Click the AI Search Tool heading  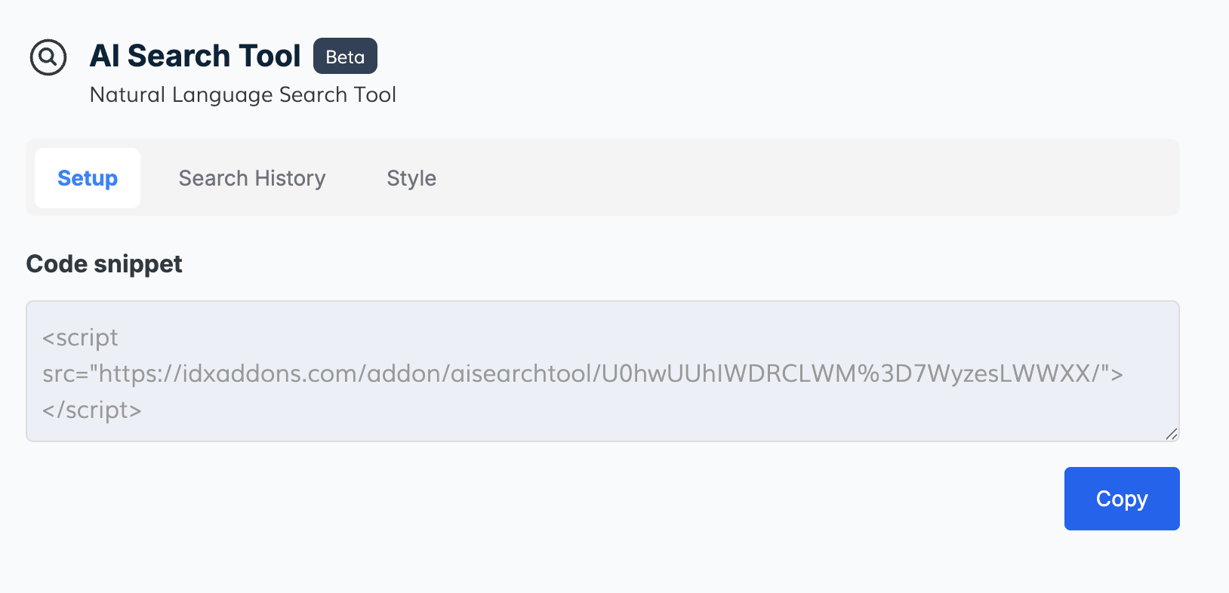coord(196,56)
